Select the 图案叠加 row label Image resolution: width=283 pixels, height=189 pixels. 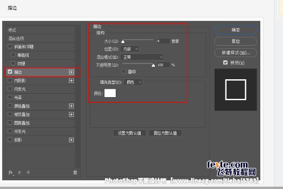(22, 123)
